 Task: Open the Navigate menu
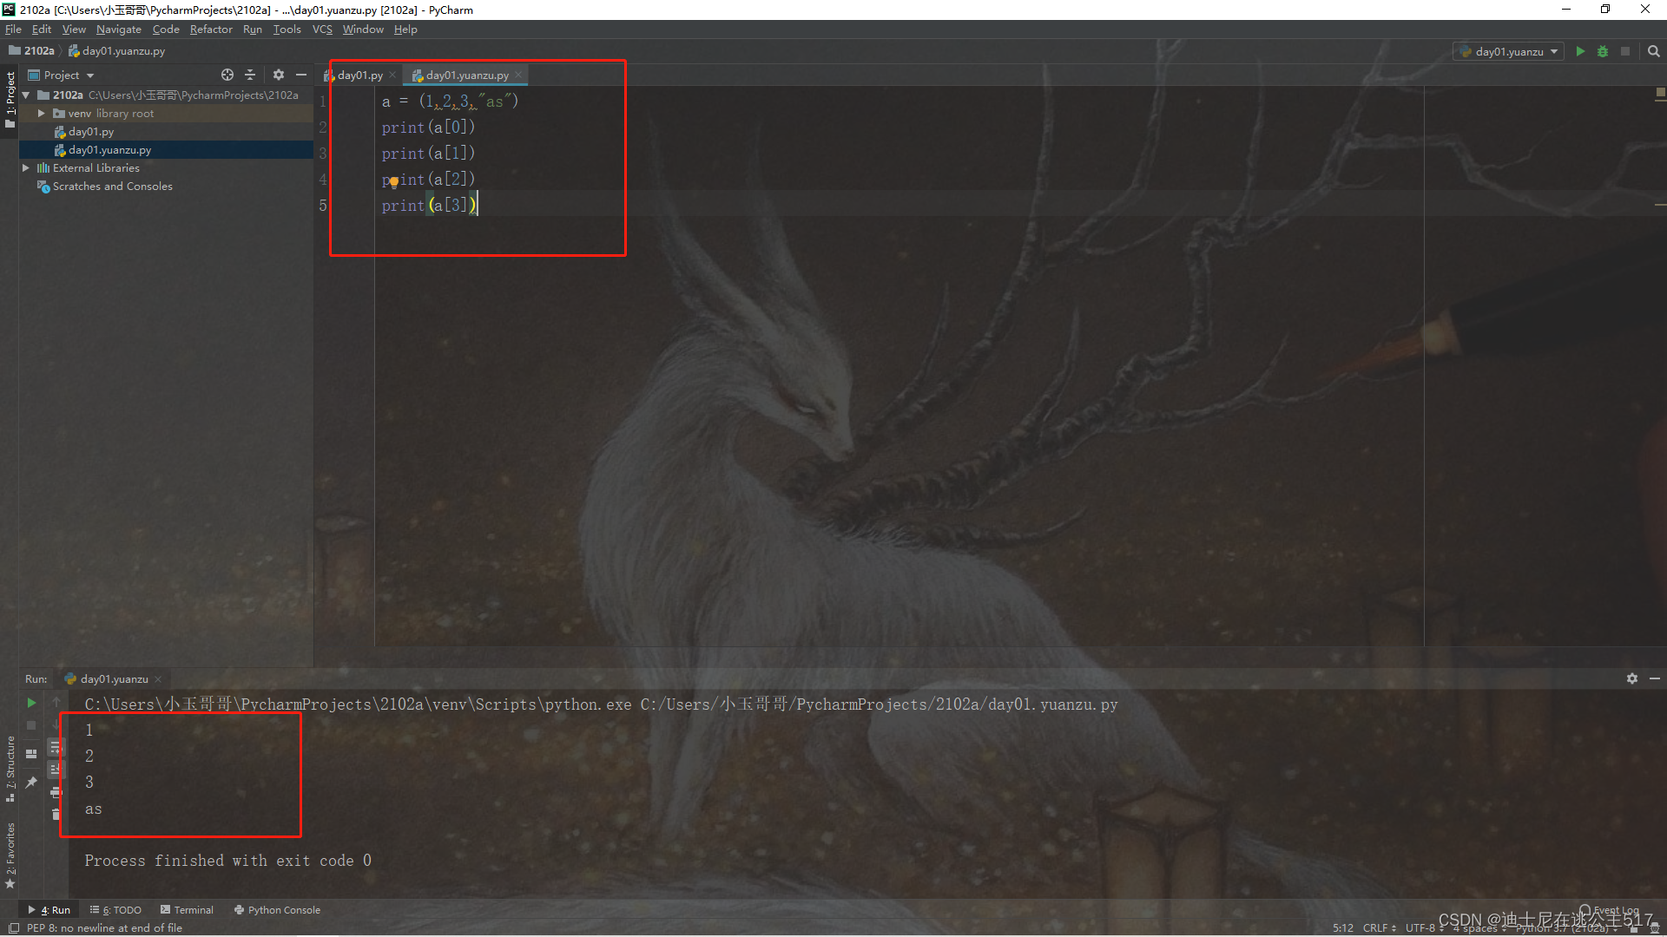click(x=118, y=29)
